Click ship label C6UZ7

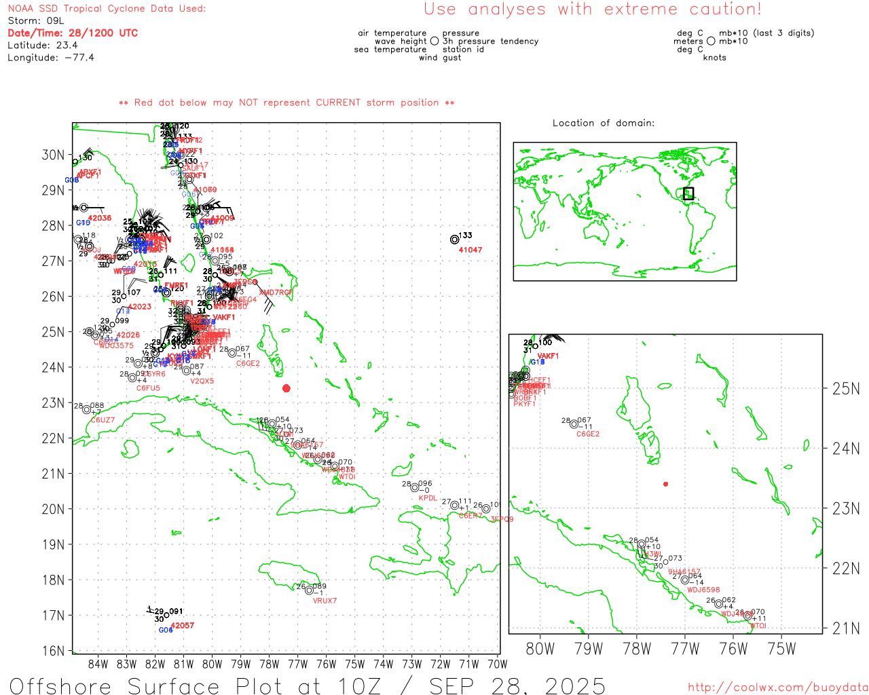(x=103, y=420)
